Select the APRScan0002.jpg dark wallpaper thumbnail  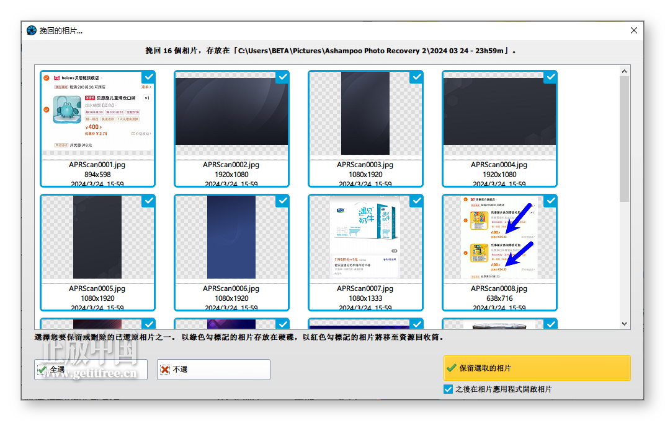click(x=231, y=111)
